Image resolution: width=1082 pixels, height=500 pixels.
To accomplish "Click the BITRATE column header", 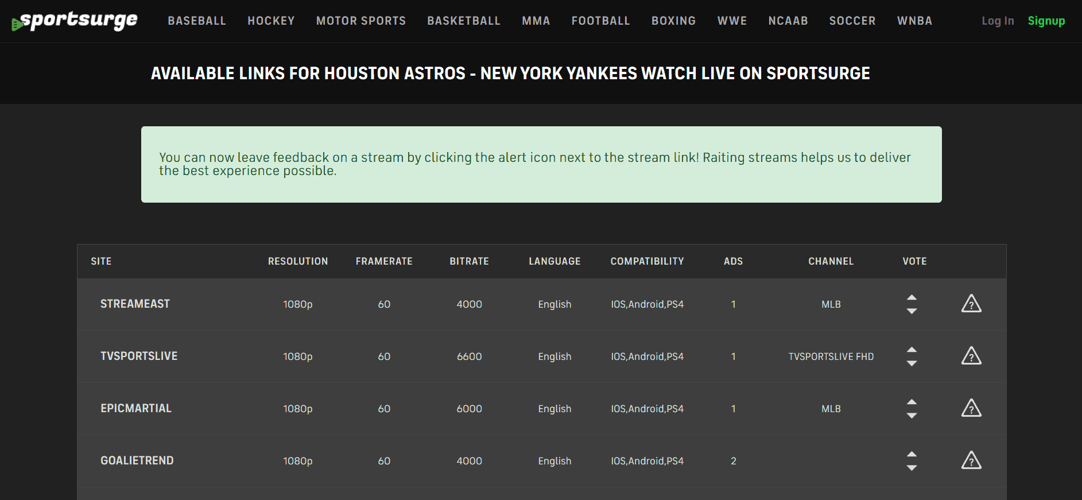I will pos(469,261).
